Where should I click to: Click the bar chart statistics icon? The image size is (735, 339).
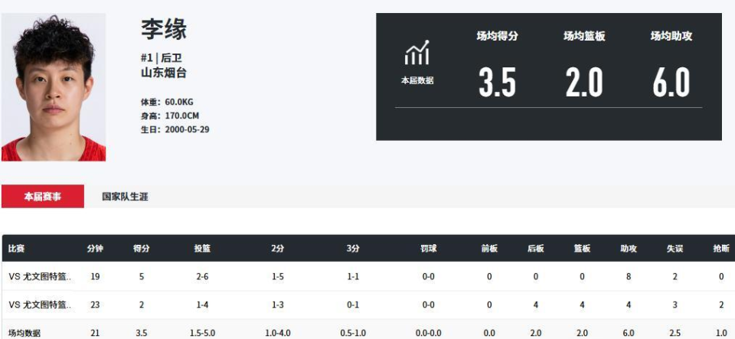pyautogui.click(x=416, y=54)
